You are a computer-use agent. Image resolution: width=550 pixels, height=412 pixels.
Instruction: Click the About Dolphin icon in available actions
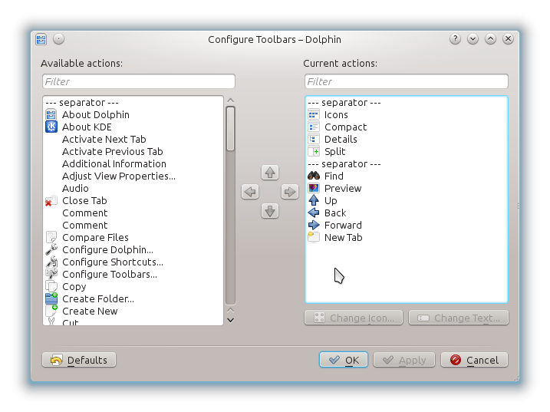(x=51, y=114)
